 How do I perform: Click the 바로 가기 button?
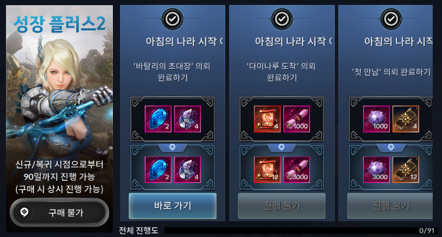[173, 206]
